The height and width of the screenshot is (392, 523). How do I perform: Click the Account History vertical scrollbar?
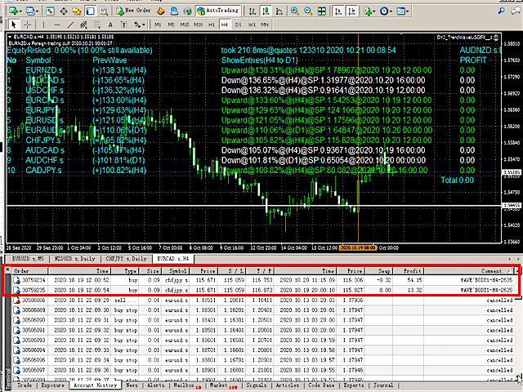(517, 327)
